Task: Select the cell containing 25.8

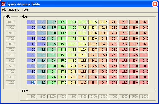Action: pos(124,22)
